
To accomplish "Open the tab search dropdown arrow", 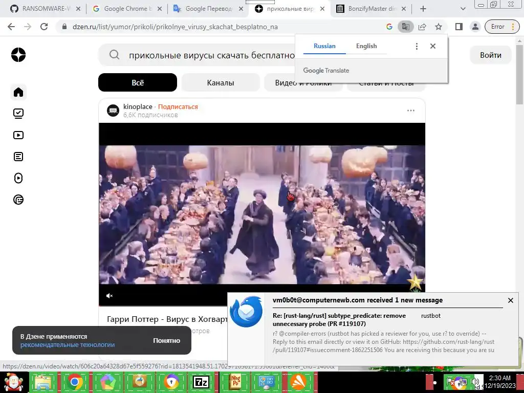I will click(x=463, y=9).
